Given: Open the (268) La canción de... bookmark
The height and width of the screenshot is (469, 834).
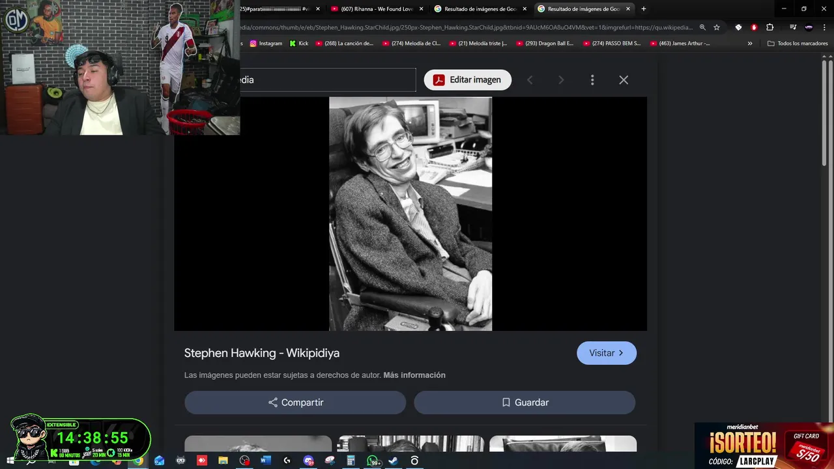Looking at the screenshot, I should 345,44.
